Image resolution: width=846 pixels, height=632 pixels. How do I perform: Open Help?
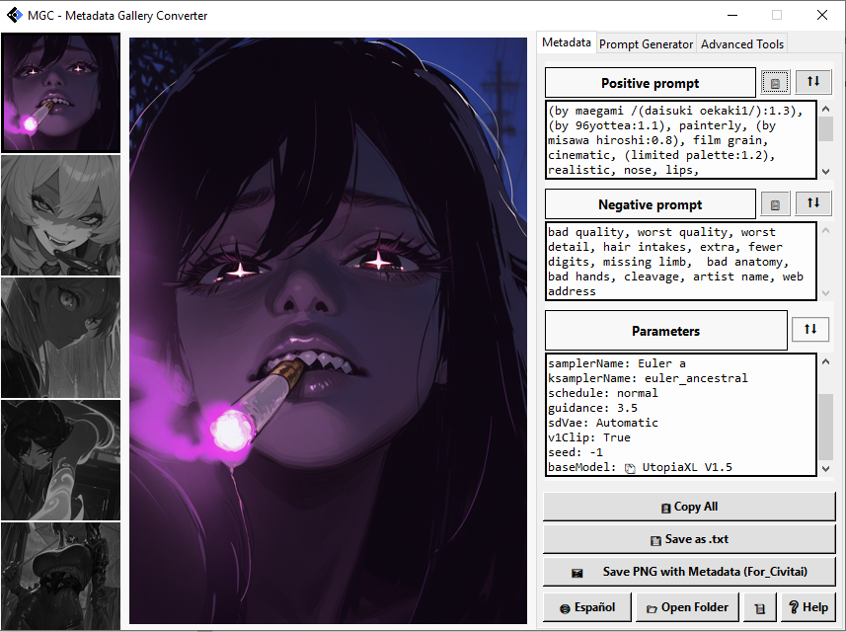808,607
